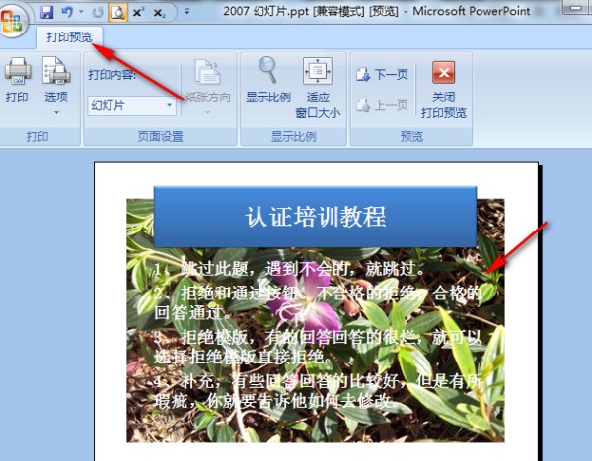This screenshot has width=592, height=461.
Task: Go to next page with 下一页
Action: click(x=382, y=74)
